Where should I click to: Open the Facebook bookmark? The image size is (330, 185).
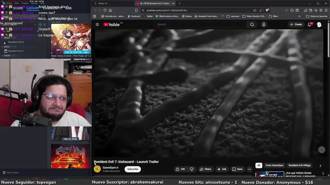coord(134,16)
